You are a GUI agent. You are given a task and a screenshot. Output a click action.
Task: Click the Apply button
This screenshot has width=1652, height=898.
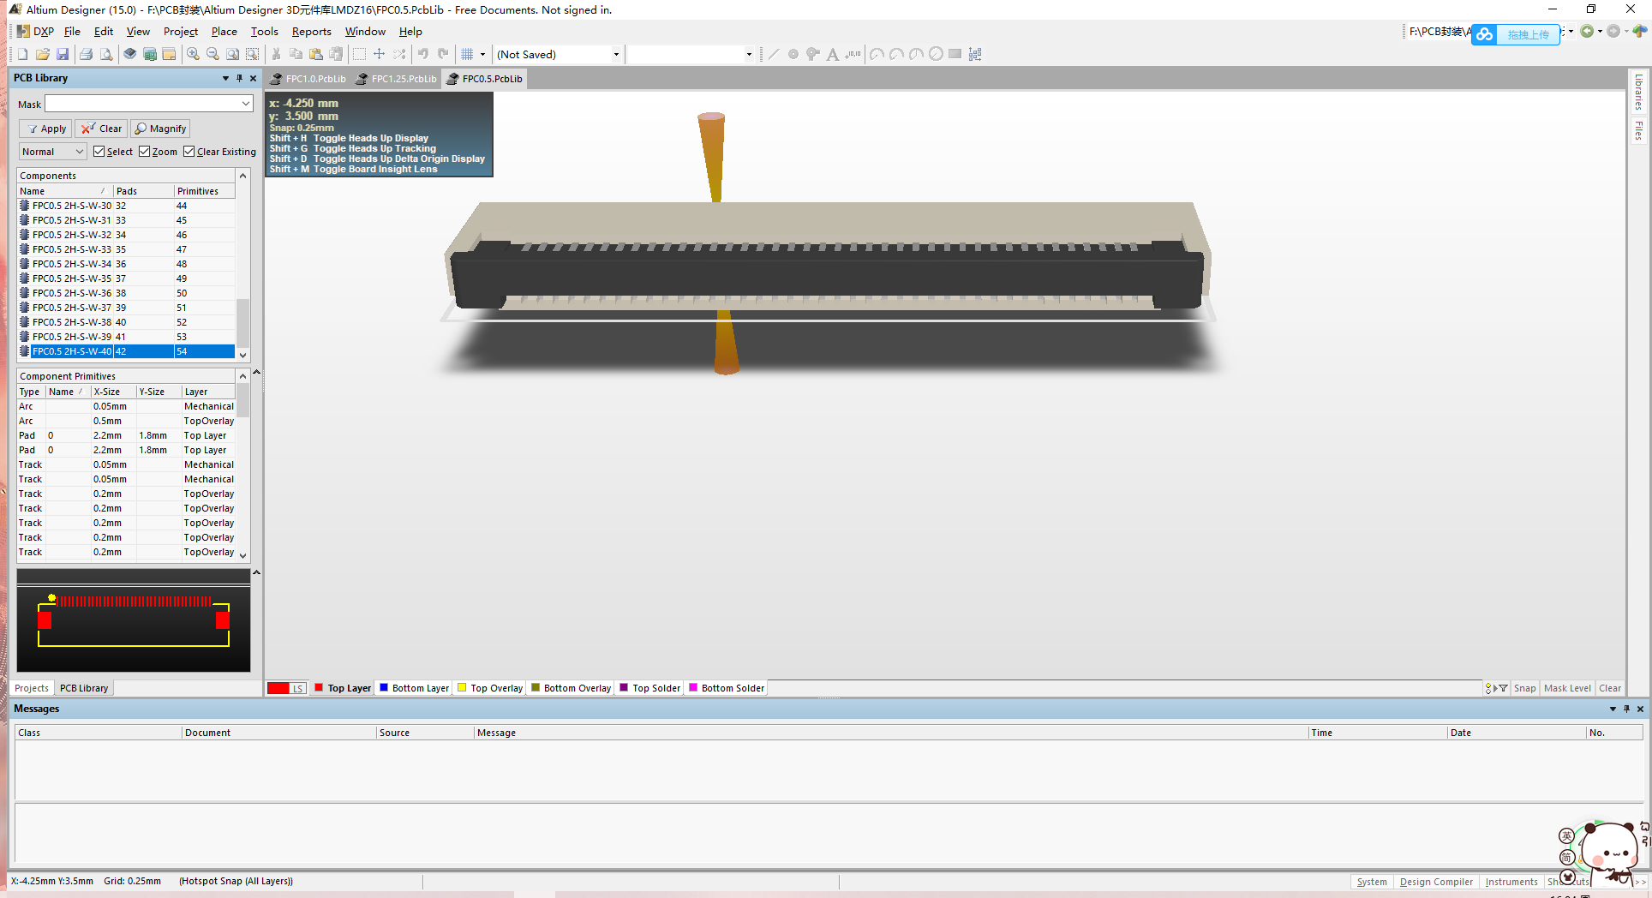tap(45, 128)
